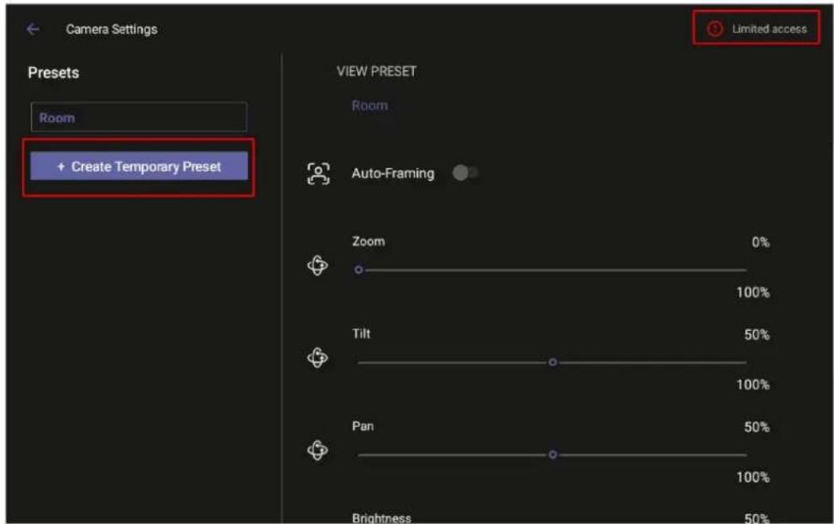The image size is (834, 524).
Task: Click the Tilt slider handle
Action: 553,362
